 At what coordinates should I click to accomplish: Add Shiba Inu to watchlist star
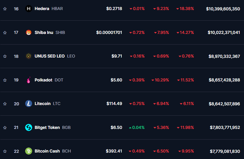point(5,32)
